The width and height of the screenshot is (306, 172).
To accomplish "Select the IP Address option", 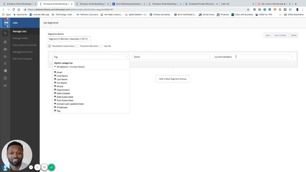I will point(62,107).
